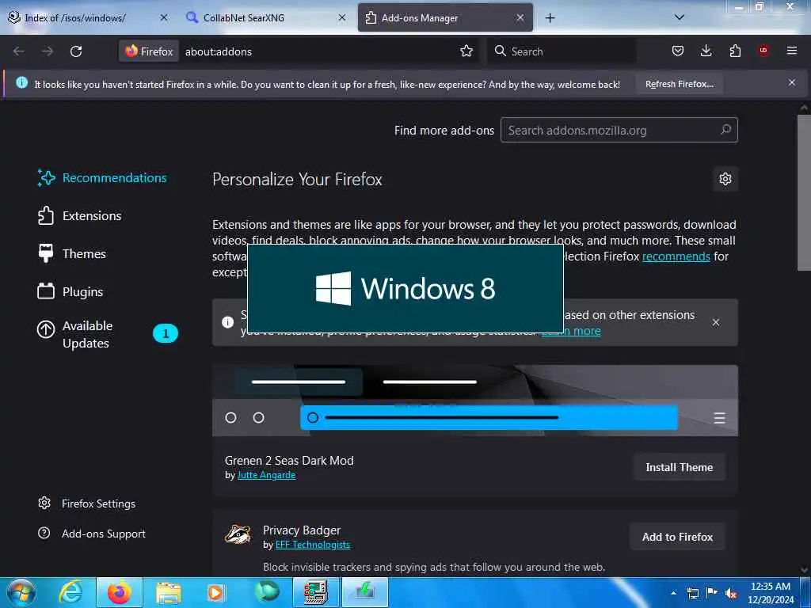Click the Firefox taskbar button
This screenshot has height=608, width=811.
(x=120, y=592)
